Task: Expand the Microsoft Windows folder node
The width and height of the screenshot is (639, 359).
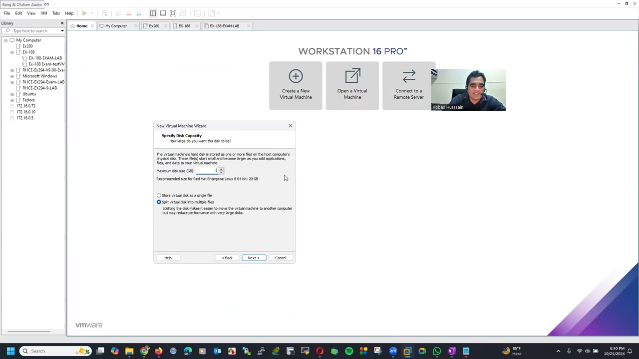Action: (x=12, y=76)
